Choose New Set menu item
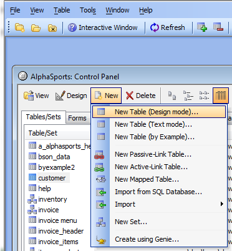Image resolution: width=232 pixels, height=251 pixels. click(x=159, y=222)
